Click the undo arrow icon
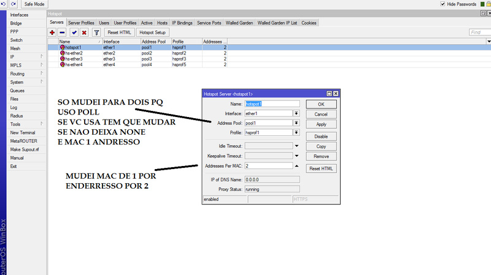Screen dimensions: 491x275 pyautogui.click(x=4, y=4)
